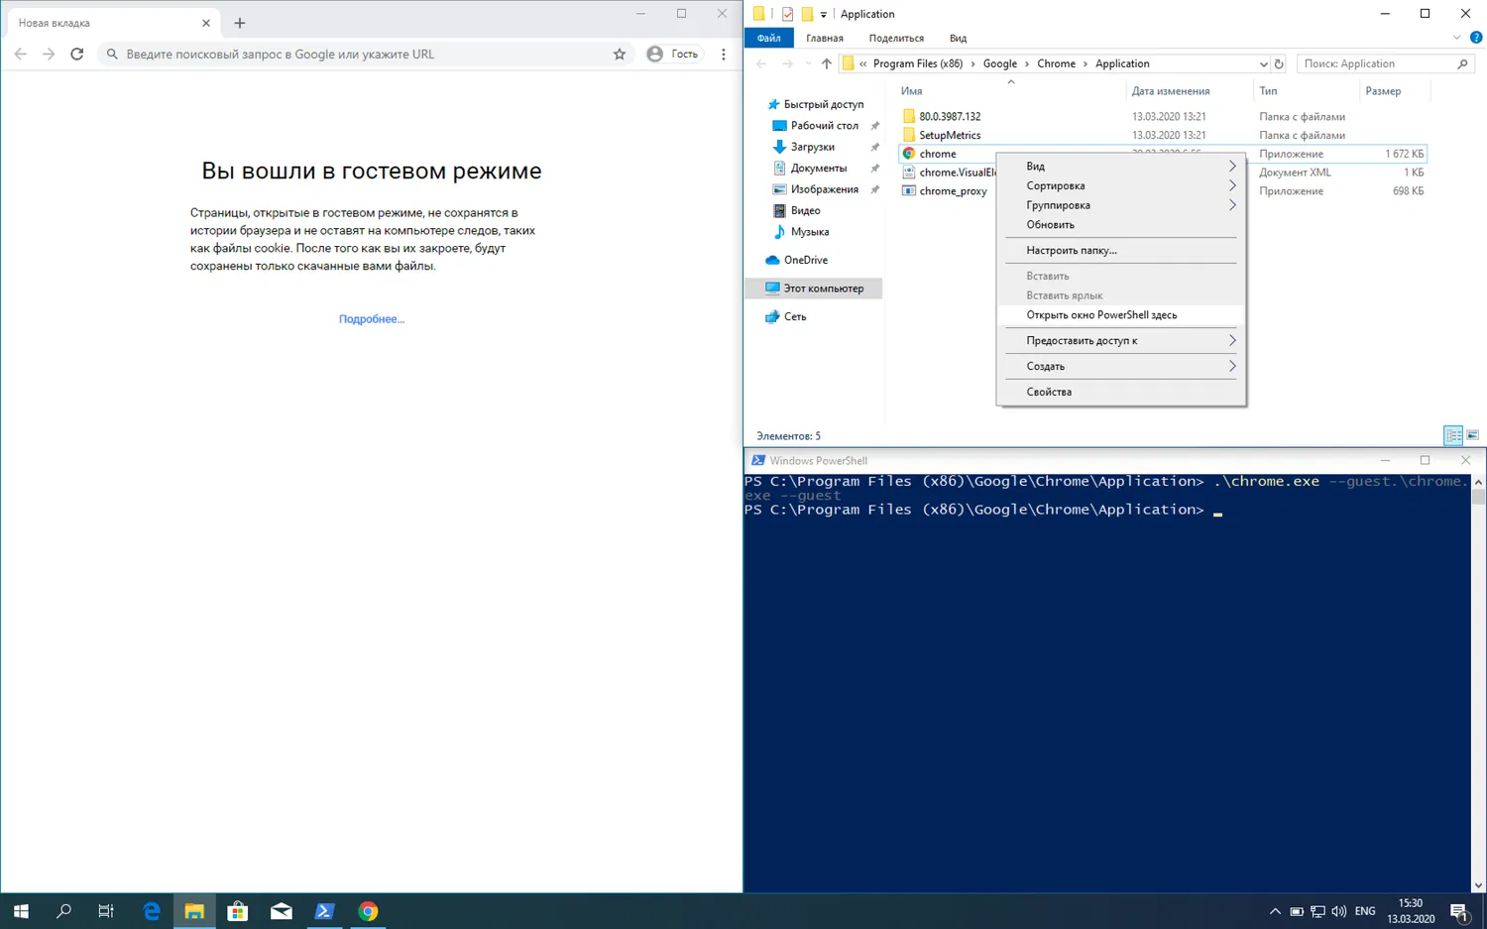Open Microsoft Edge from the taskbar
Screen dimensions: 1487x929
(x=152, y=911)
